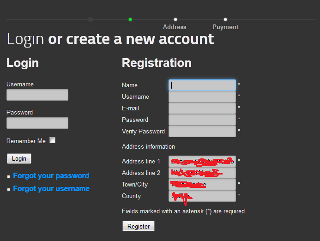The image size is (320, 241).
Task: Focus the Login section Password field
Action: tap(37, 123)
